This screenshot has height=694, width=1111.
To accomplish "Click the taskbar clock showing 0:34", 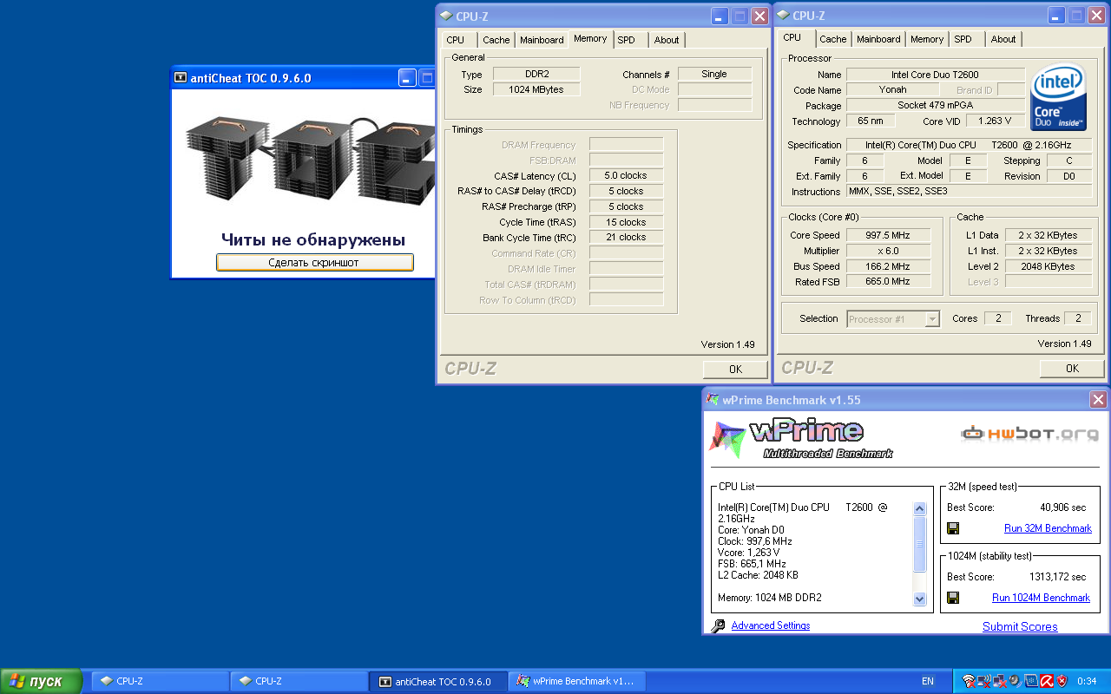I will (1087, 681).
